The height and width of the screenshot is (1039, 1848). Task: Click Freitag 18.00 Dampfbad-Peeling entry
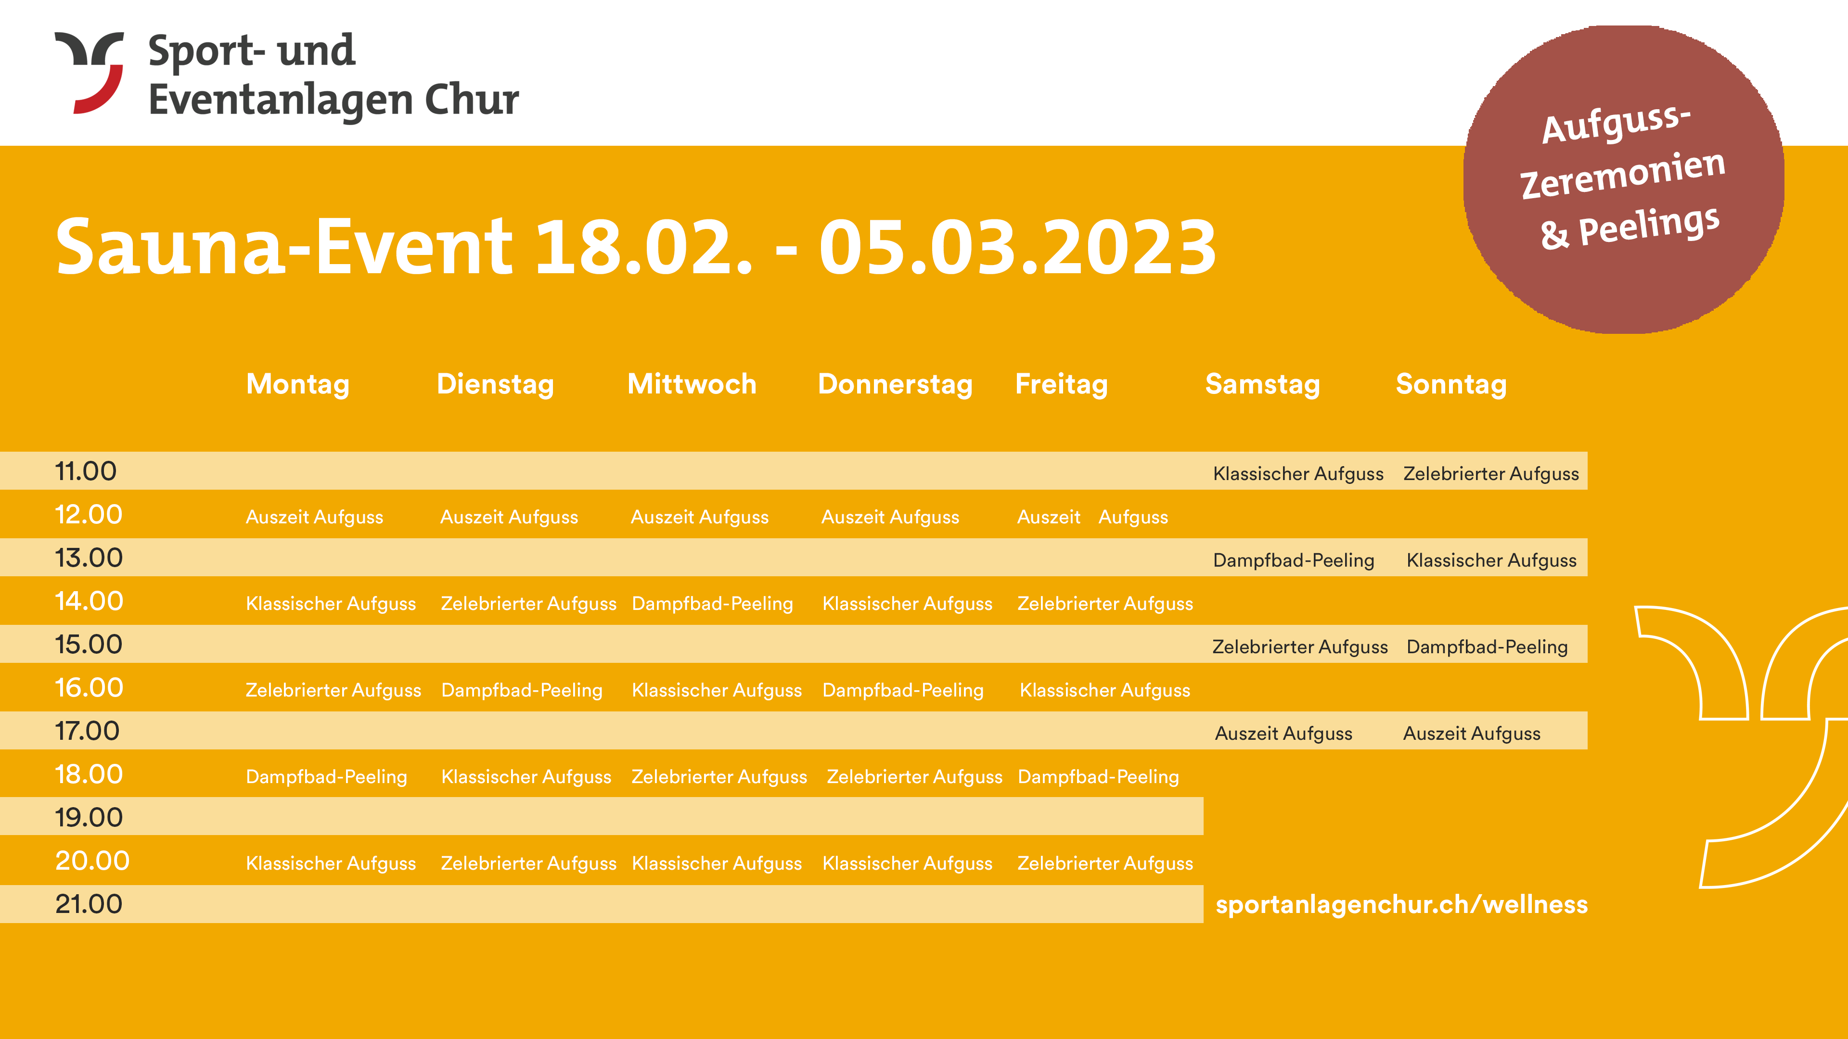[x=1098, y=777]
